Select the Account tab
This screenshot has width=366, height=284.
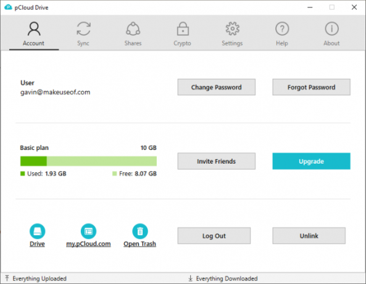pyautogui.click(x=34, y=33)
